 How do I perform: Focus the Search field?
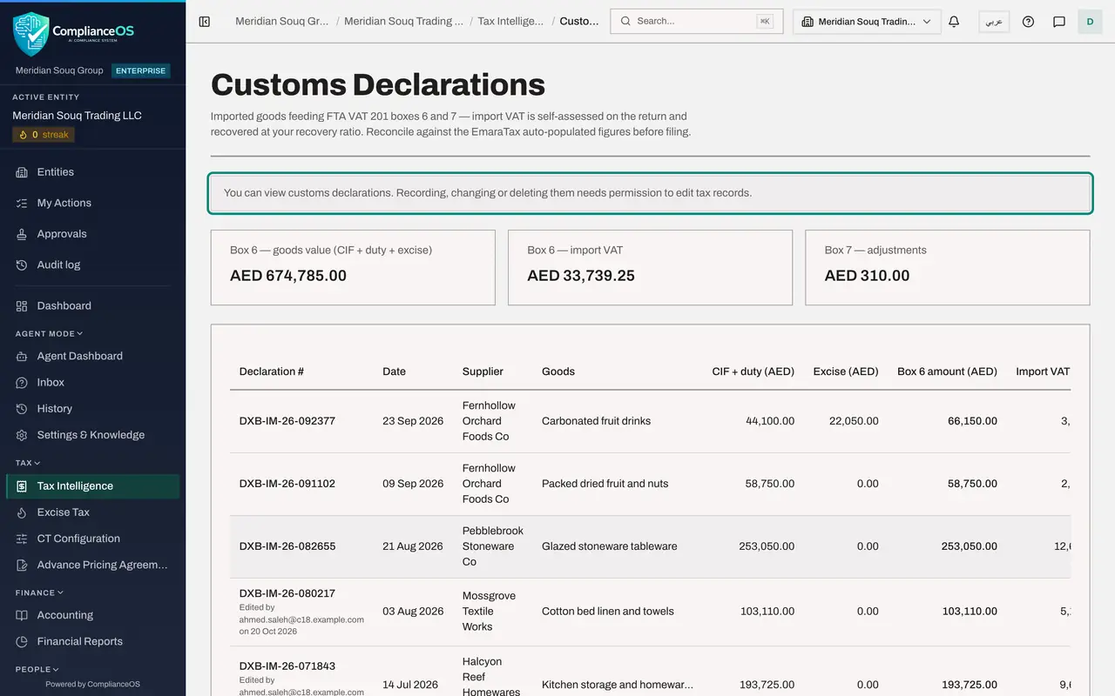click(x=696, y=21)
